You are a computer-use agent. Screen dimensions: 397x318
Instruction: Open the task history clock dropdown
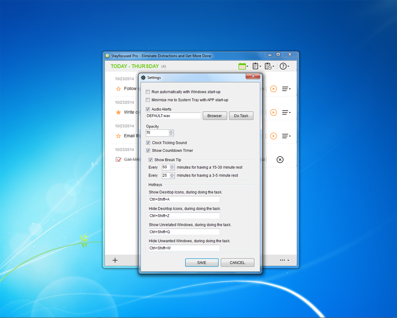tap(269, 66)
